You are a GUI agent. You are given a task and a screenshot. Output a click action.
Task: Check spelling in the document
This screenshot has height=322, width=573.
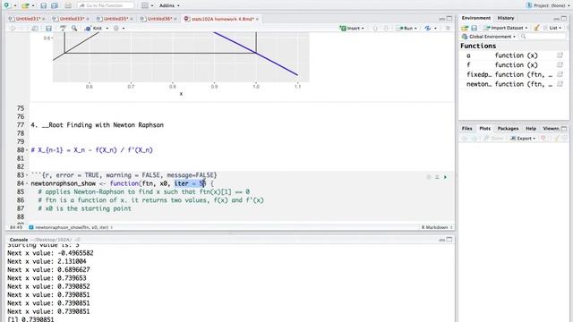tap(63, 28)
